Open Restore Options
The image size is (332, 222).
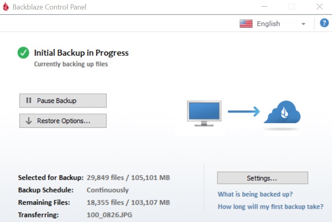(x=63, y=121)
